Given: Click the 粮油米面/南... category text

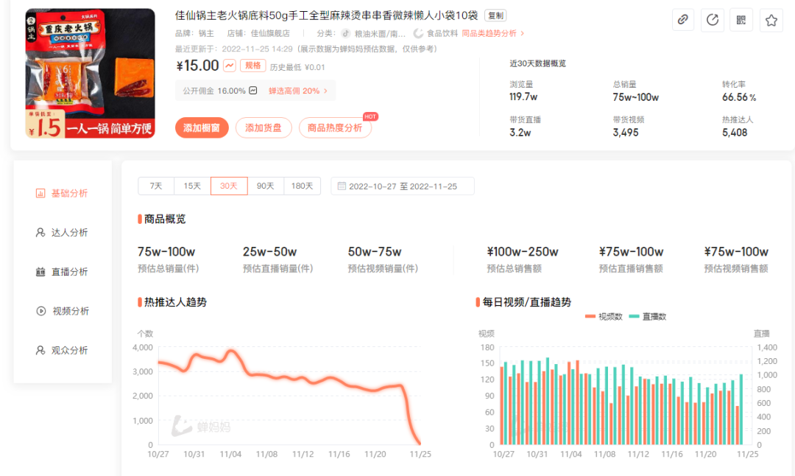Looking at the screenshot, I should [380, 33].
